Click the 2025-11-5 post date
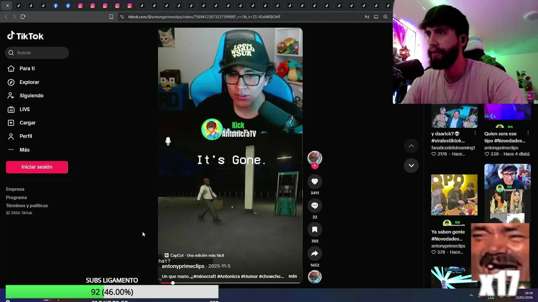 click(x=219, y=266)
